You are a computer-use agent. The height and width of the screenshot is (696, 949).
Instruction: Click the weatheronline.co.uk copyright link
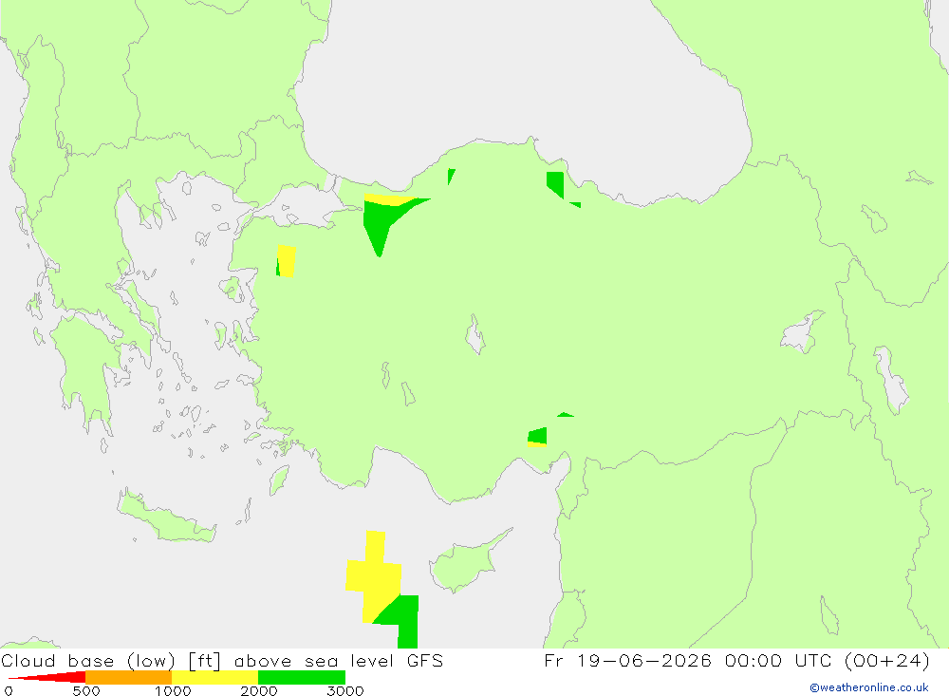(869, 687)
